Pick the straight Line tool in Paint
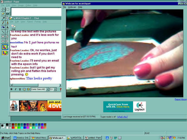 point(3,32)
